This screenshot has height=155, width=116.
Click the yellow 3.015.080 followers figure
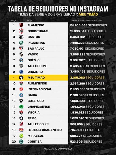coord(77,78)
